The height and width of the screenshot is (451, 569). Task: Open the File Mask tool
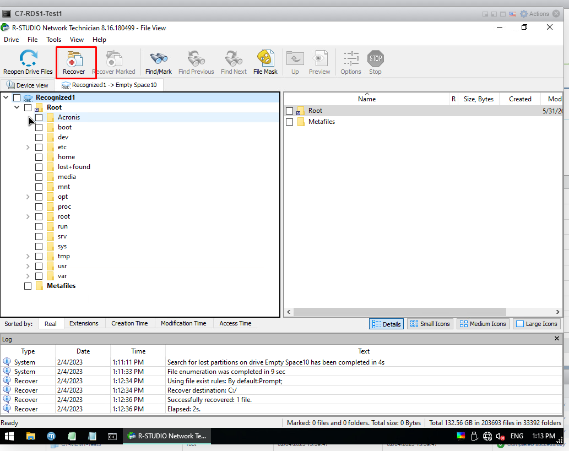pyautogui.click(x=265, y=59)
